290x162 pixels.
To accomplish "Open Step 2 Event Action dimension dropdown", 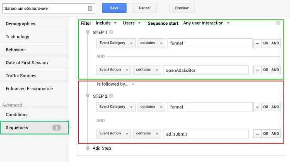I will tap(114, 134).
